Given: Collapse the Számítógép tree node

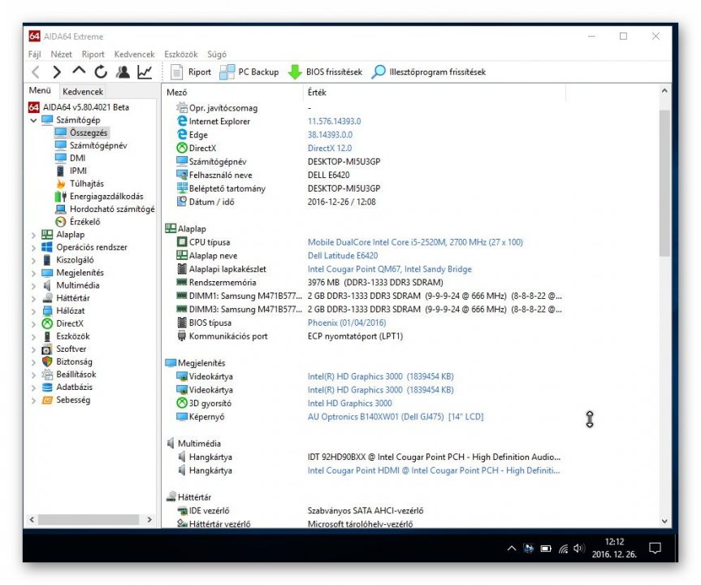Looking at the screenshot, I should point(33,120).
